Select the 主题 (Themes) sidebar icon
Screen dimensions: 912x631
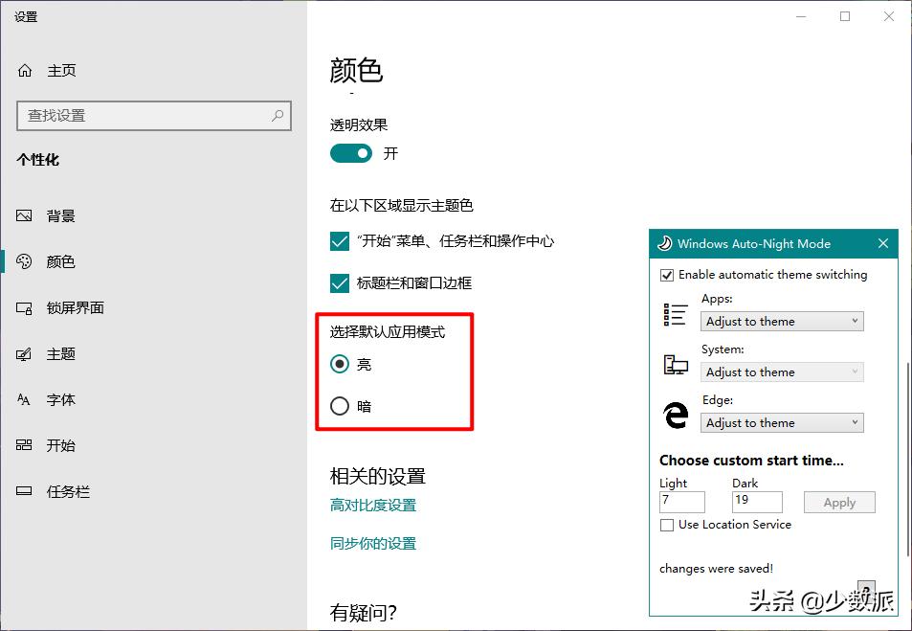[24, 353]
